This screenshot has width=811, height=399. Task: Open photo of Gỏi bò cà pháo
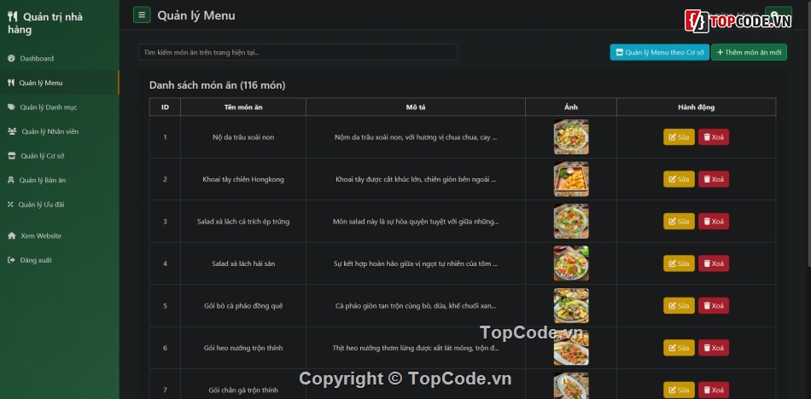pyautogui.click(x=571, y=305)
